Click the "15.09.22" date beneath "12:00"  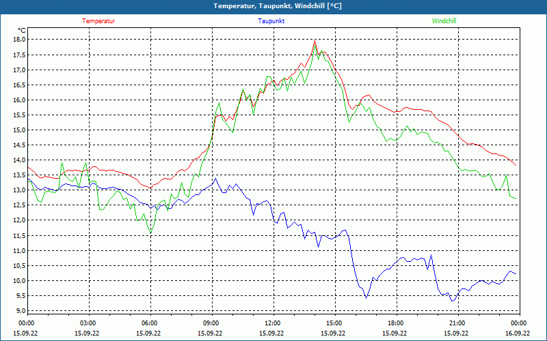click(271, 333)
